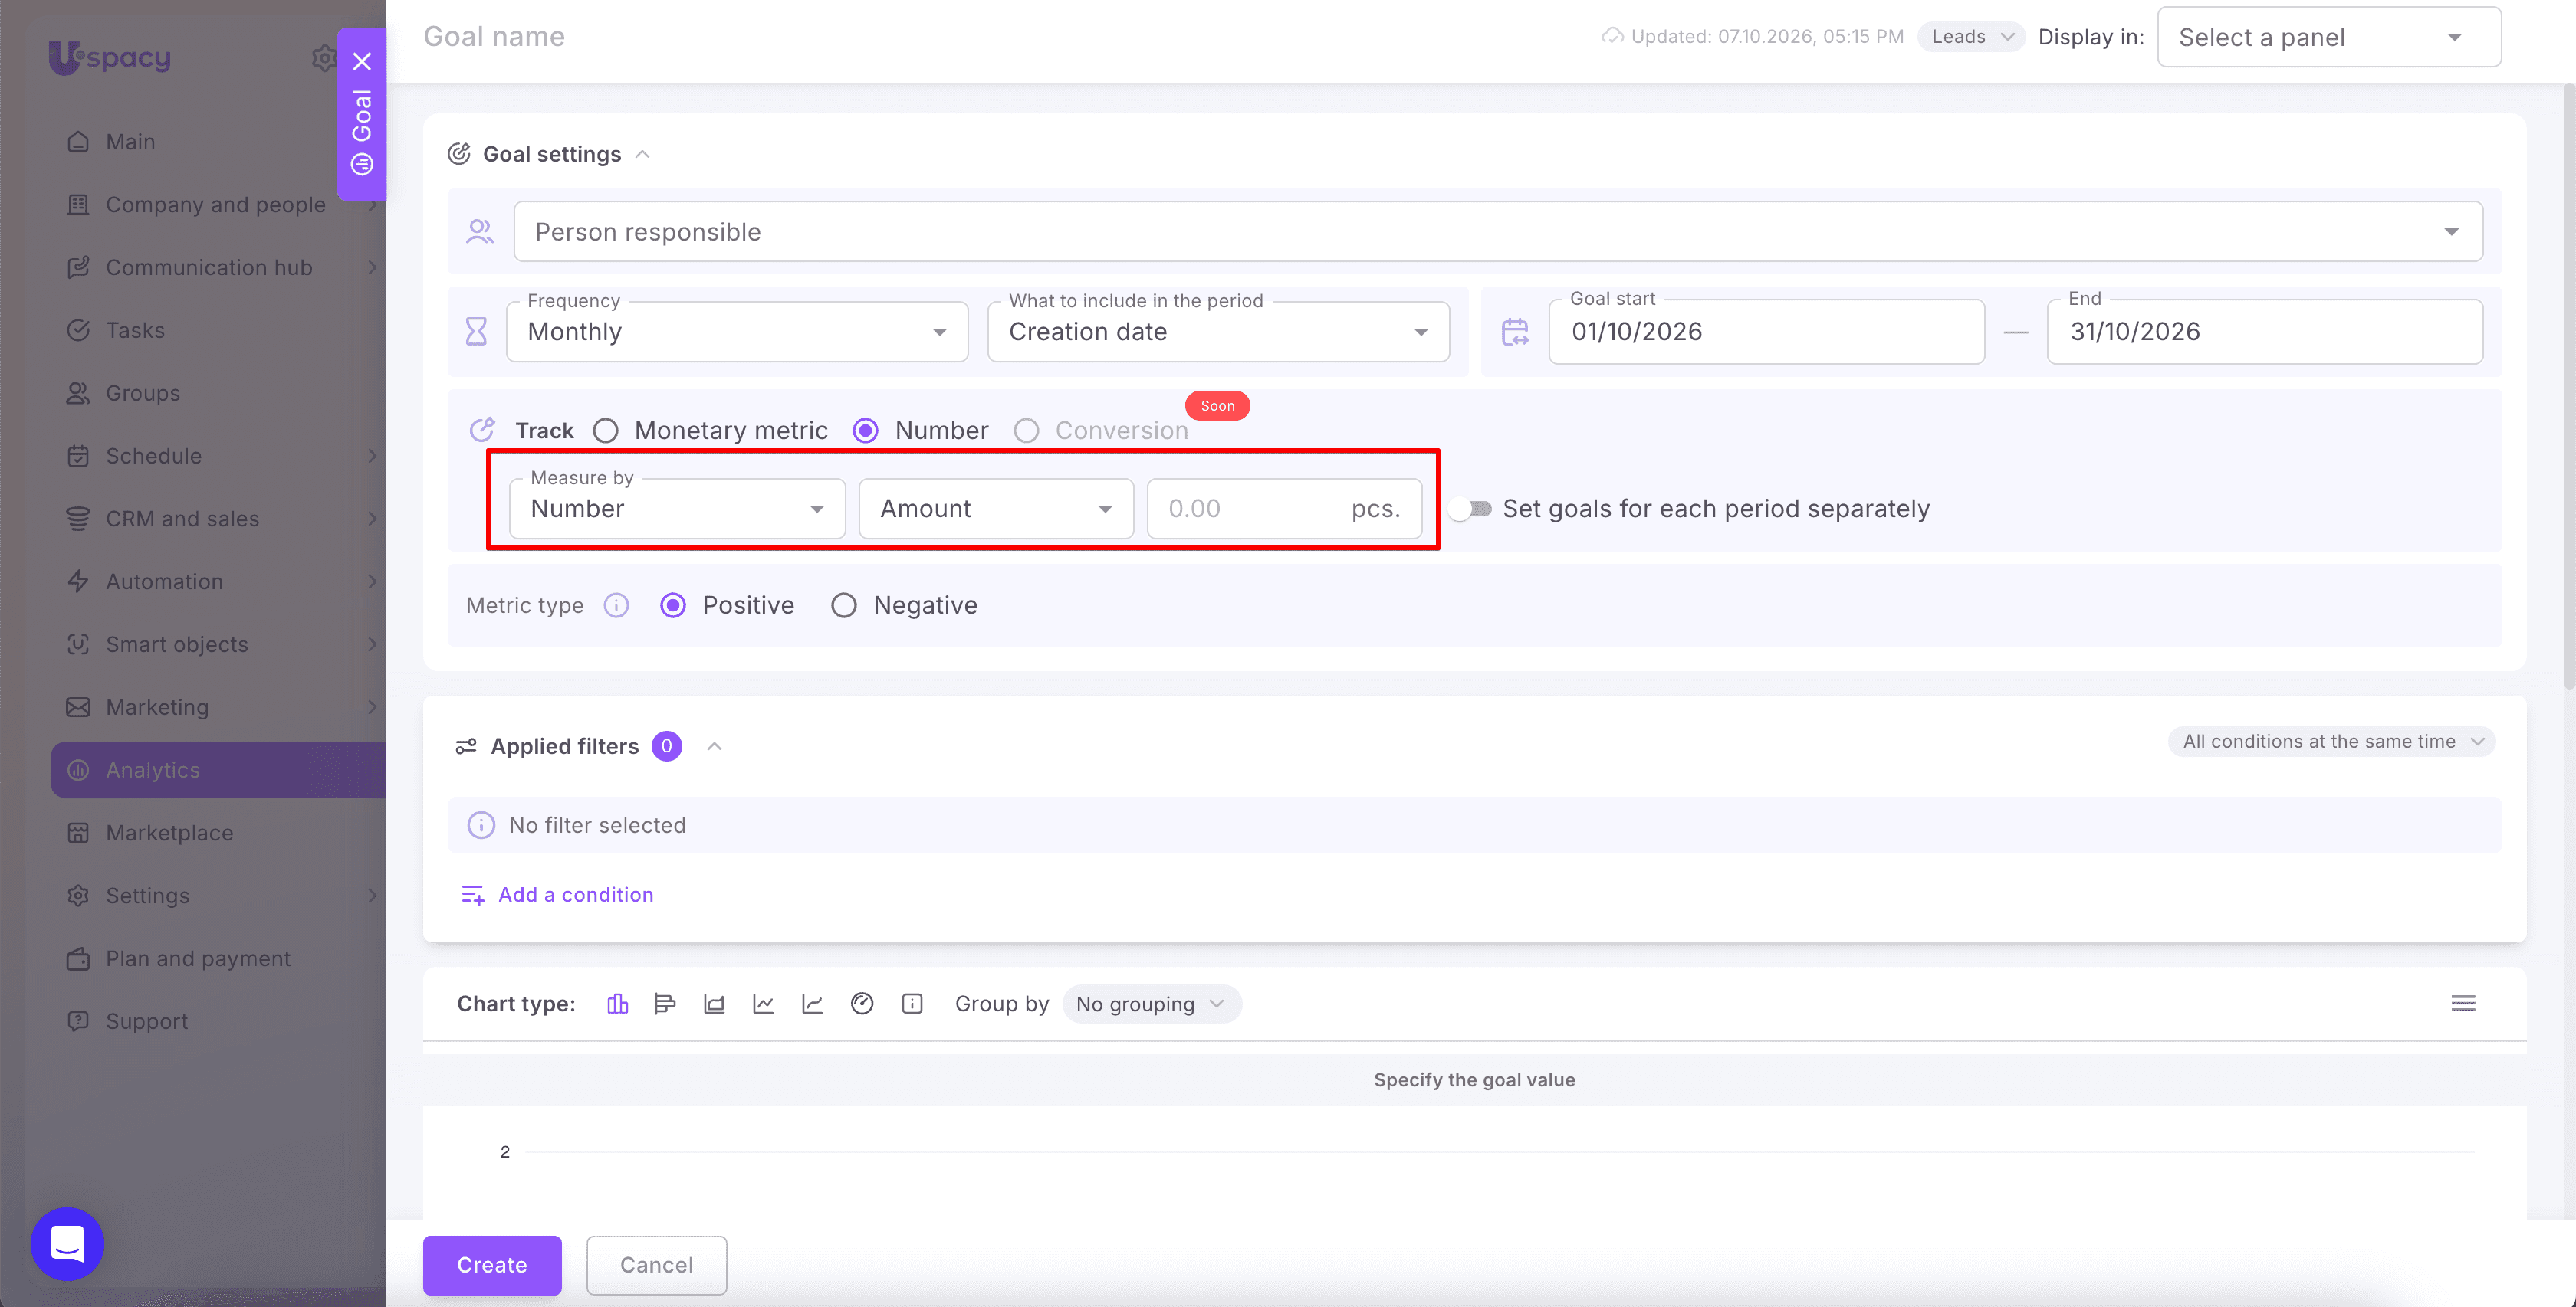Click the Metric type info icon

[x=616, y=605]
